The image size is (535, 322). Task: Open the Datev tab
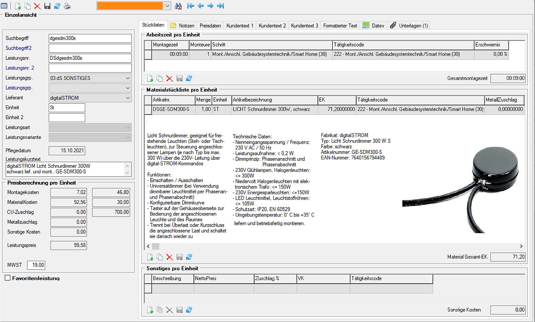[373, 25]
